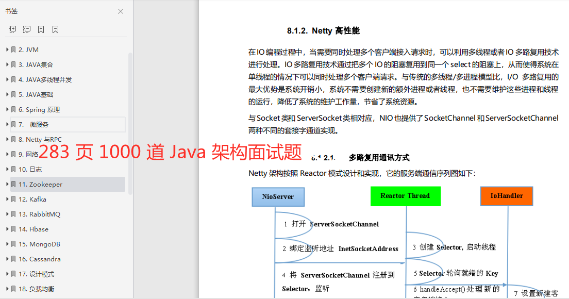Expand the 17. 设计模式 bookmark
This screenshot has width=569, height=299.
(x=7, y=274)
